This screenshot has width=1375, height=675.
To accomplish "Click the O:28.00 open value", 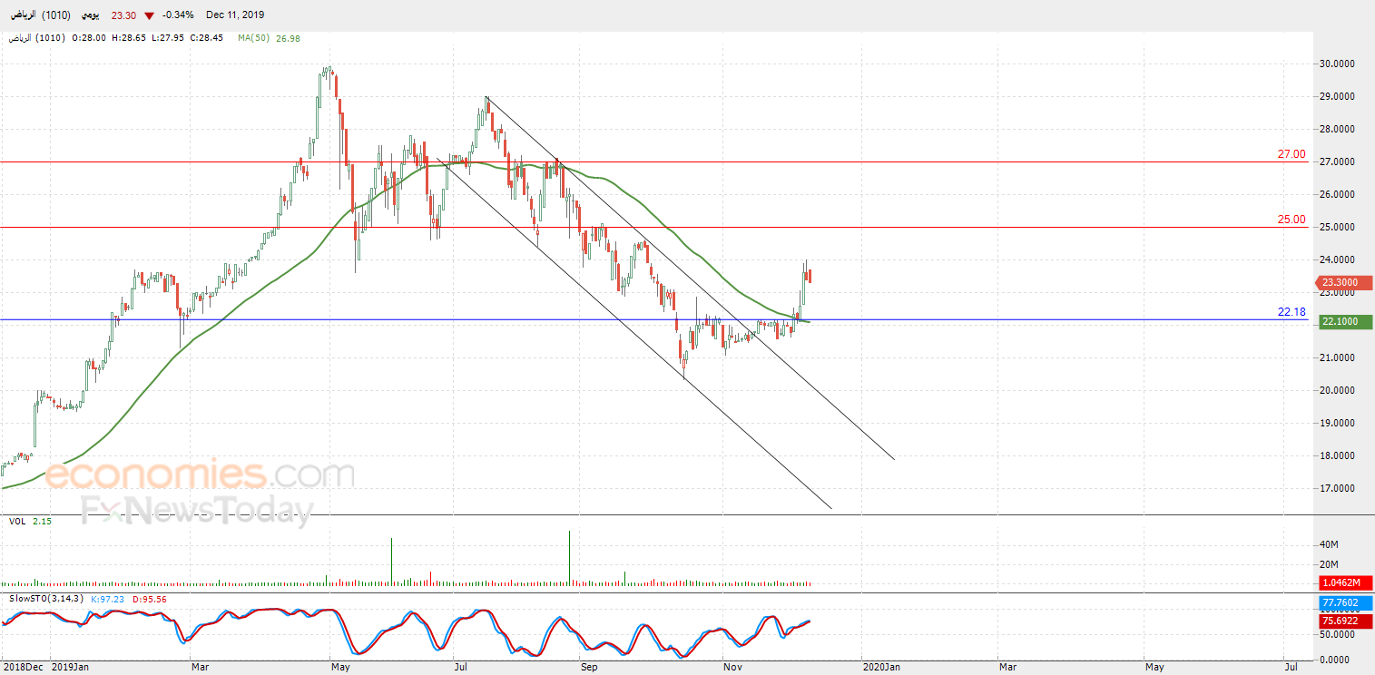I will (89, 38).
